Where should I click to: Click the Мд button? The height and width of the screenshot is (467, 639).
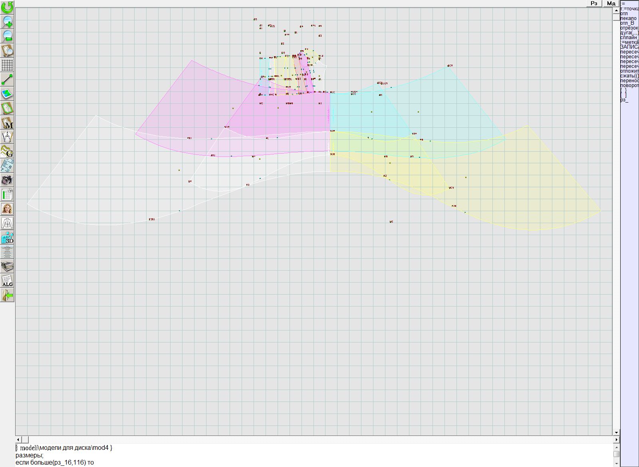611,4
